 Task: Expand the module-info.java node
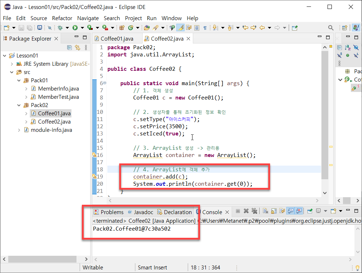(x=19, y=130)
